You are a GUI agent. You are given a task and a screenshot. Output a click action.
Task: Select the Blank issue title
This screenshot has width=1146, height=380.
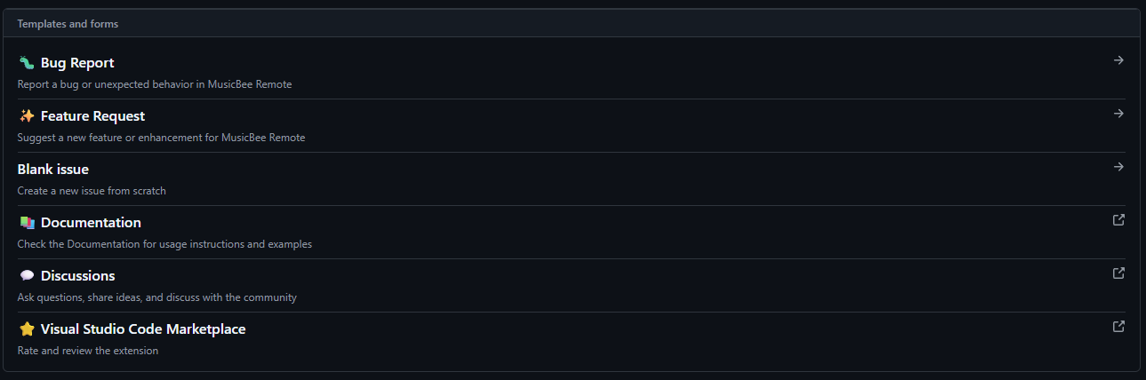[53, 170]
